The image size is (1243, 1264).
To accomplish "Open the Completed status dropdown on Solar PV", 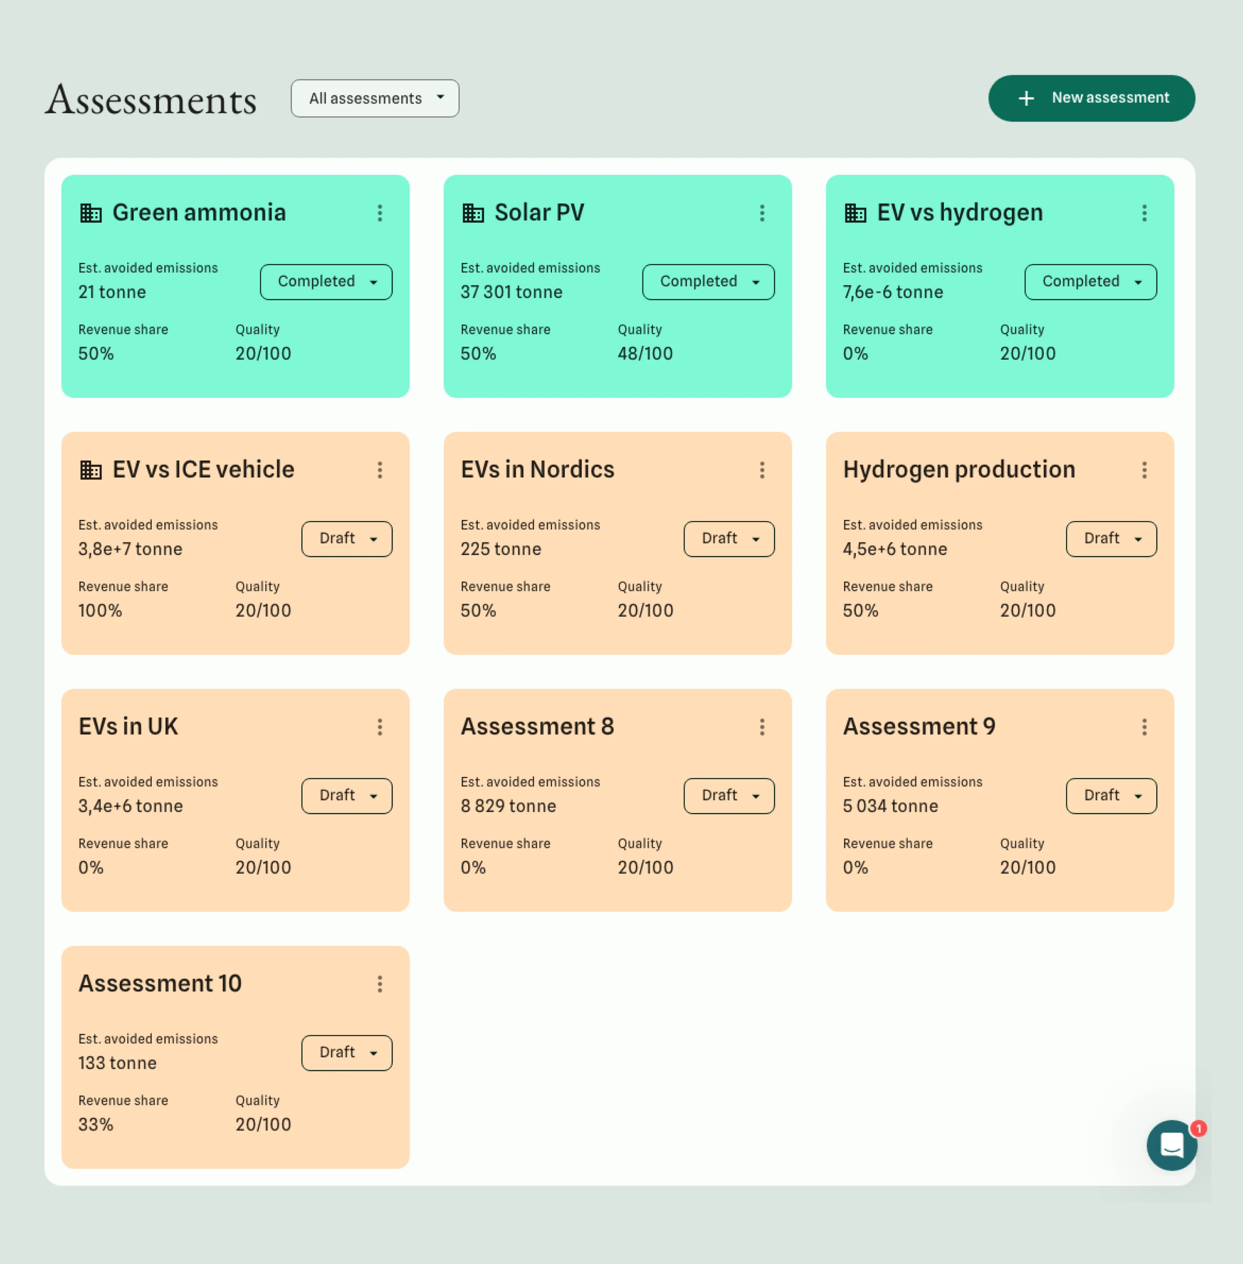I will pyautogui.click(x=708, y=281).
